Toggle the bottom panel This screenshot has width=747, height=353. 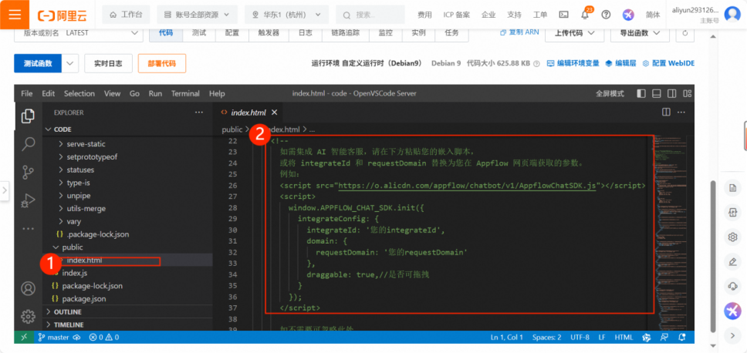(657, 93)
